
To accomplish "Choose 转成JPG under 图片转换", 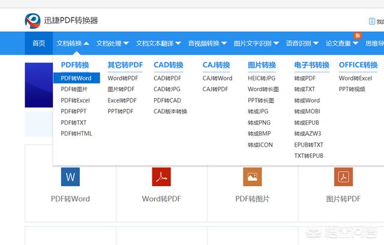I will click(x=258, y=112).
